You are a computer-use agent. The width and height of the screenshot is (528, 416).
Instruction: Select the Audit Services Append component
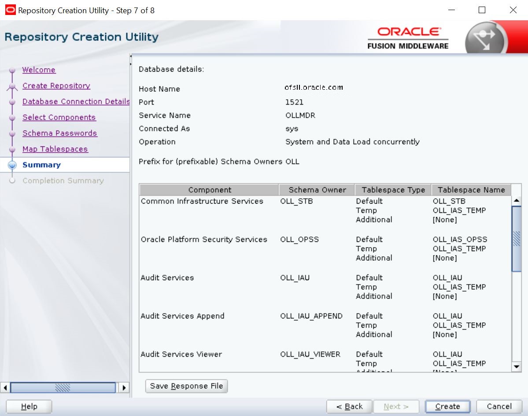182,316
